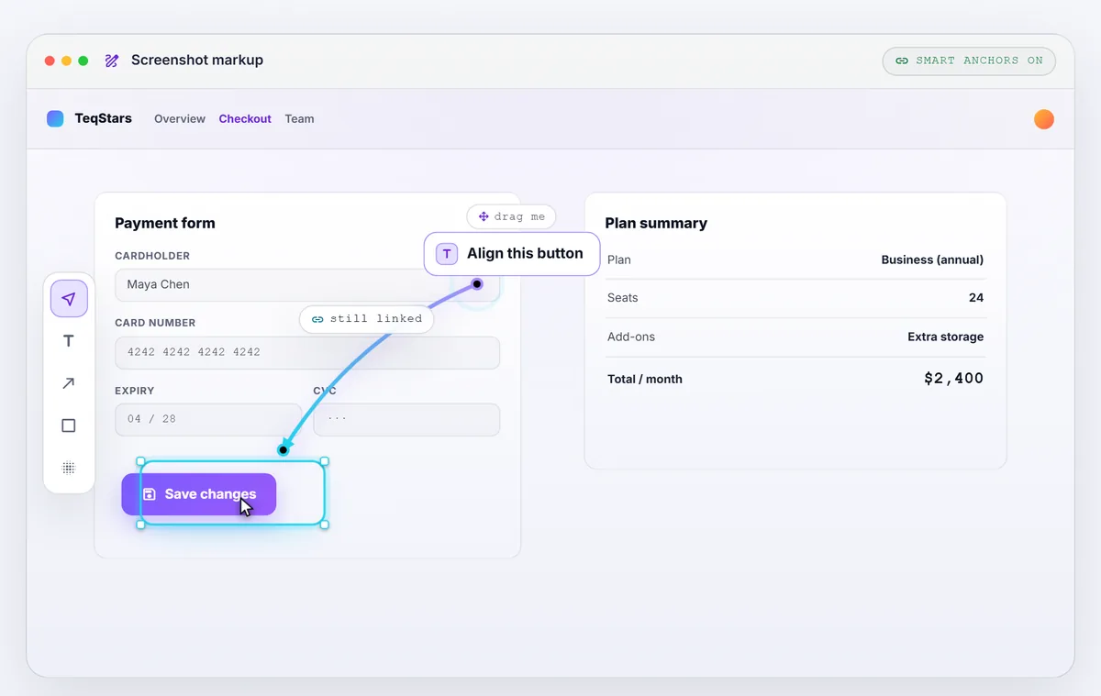This screenshot has height=696, width=1101.
Task: Click the selection box top-right handle
Action: tap(325, 461)
